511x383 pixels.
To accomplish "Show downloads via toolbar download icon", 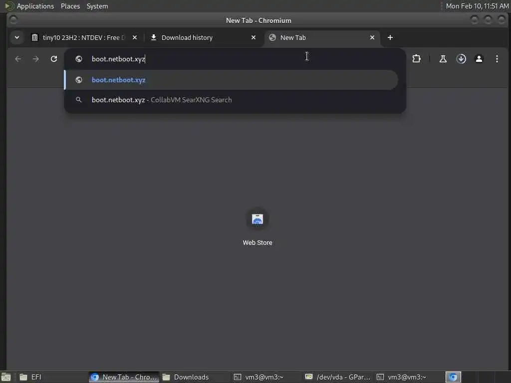I will (461, 59).
